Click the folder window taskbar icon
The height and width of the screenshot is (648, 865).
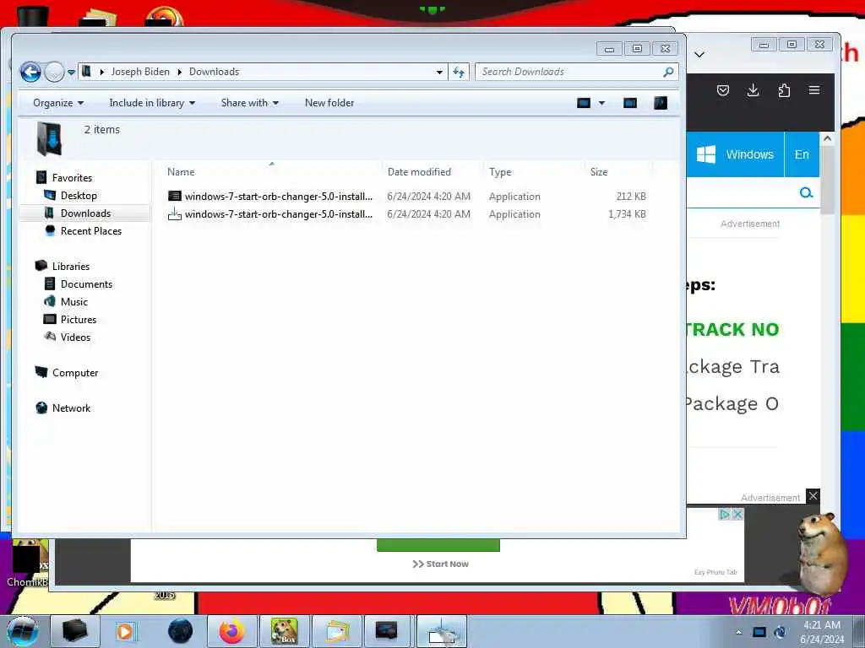[336, 631]
